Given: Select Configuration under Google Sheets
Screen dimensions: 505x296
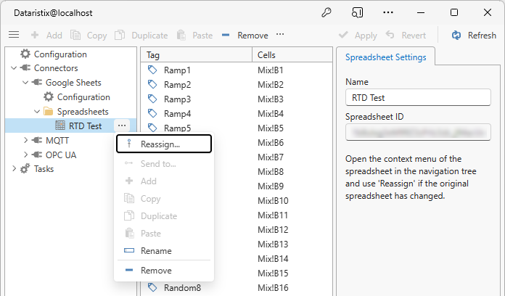Looking at the screenshot, I should [83, 97].
